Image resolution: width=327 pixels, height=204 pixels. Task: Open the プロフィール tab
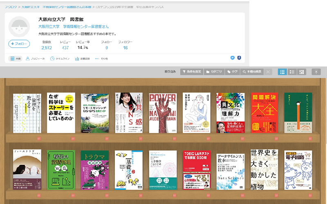[x=35, y=59]
